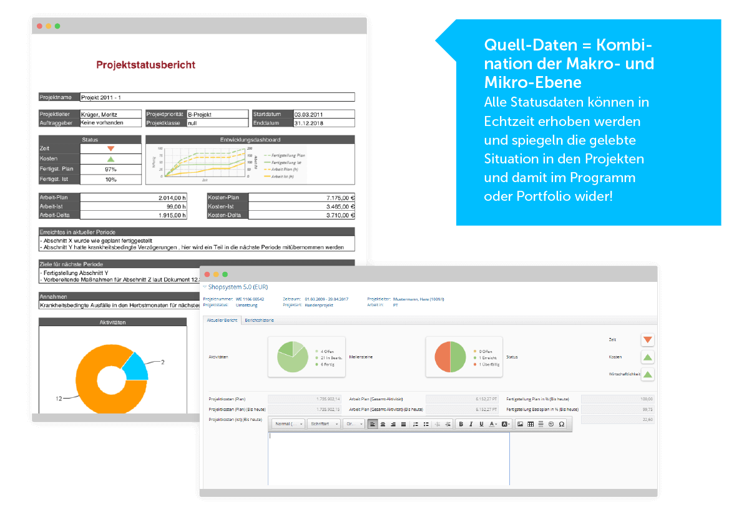Open the smiley emoticon picker
The image size is (749, 512).
[x=551, y=424]
